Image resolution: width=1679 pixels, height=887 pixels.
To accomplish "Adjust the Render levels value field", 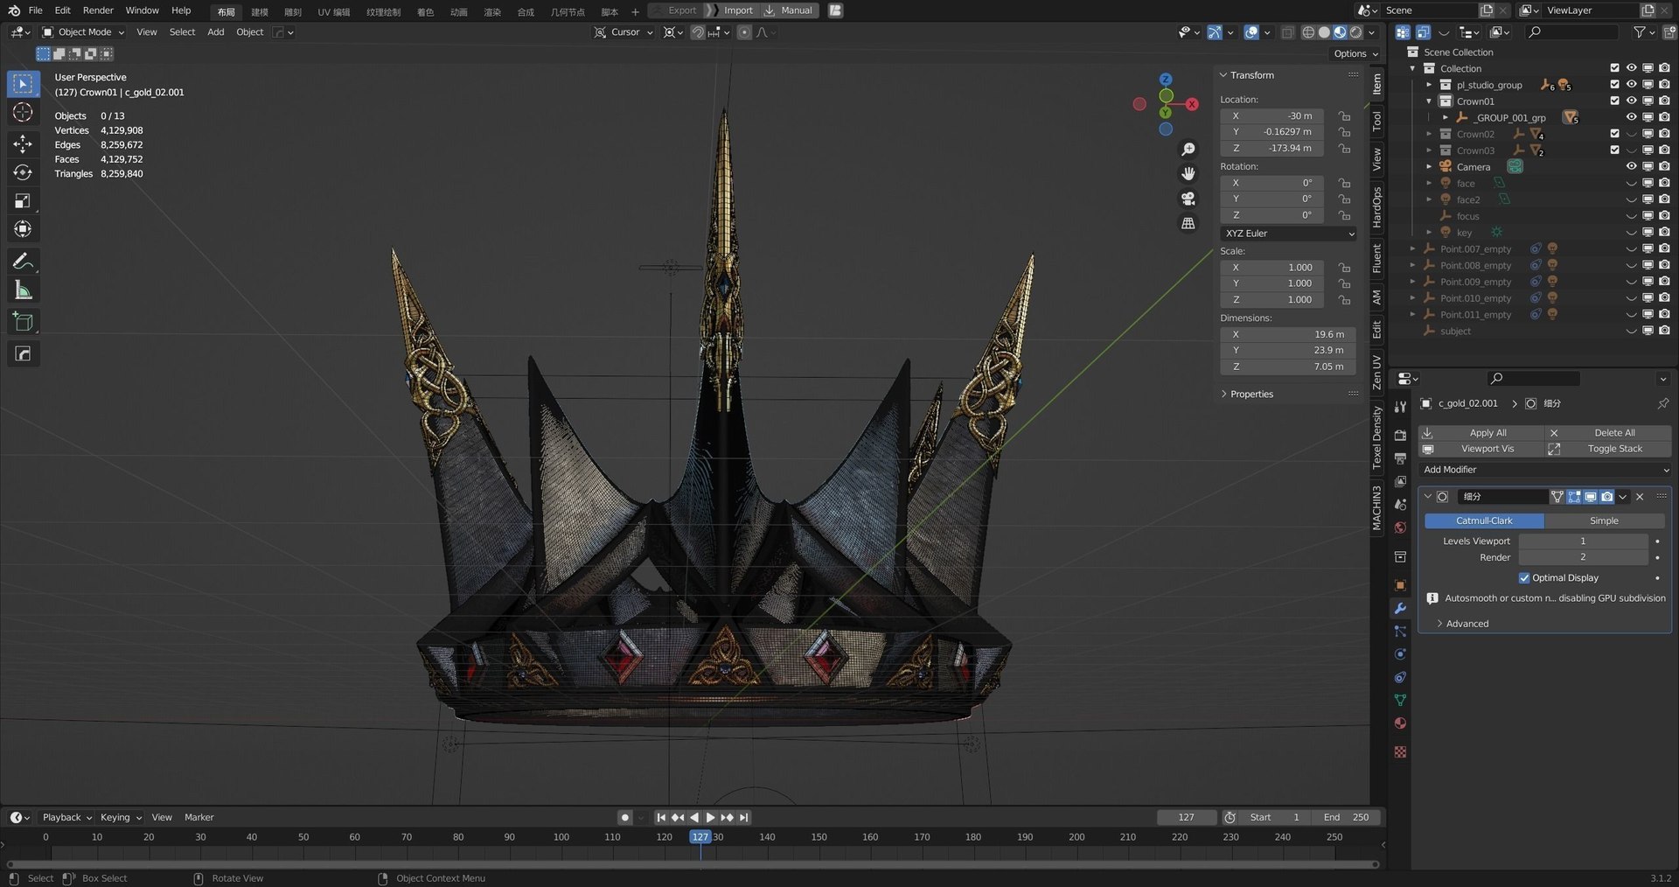I will [x=1583, y=557].
